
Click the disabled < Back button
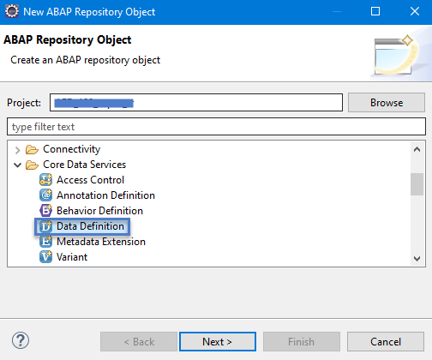click(x=139, y=342)
